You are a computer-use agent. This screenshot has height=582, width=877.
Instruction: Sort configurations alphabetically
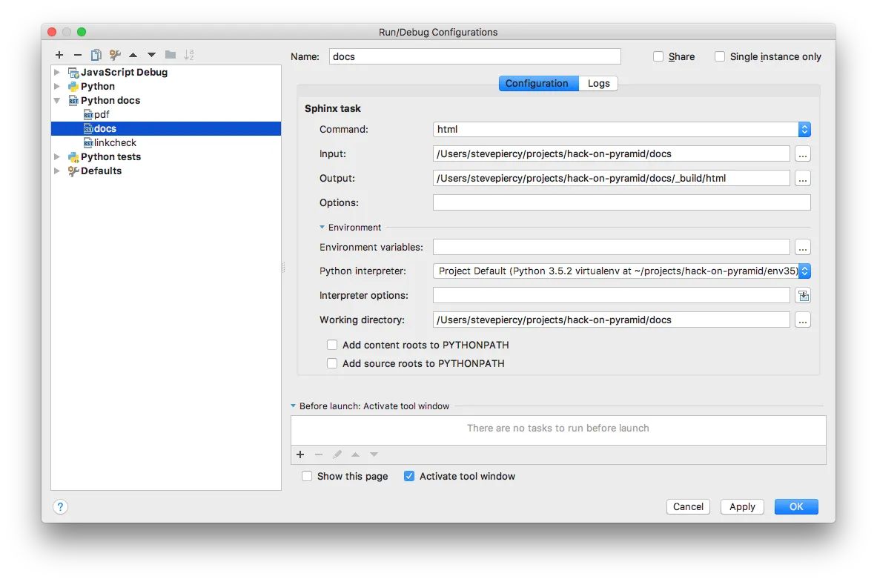coord(189,55)
